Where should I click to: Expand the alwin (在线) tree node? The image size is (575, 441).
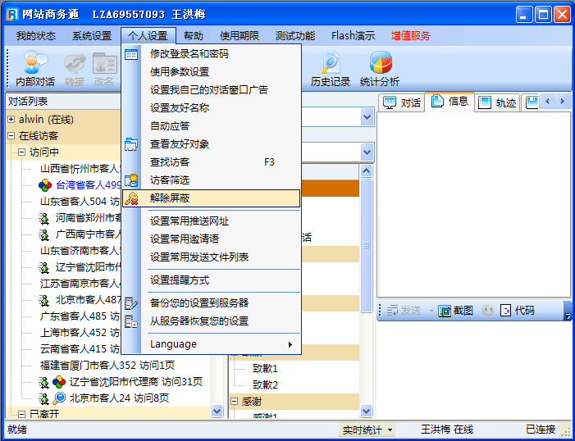11,120
